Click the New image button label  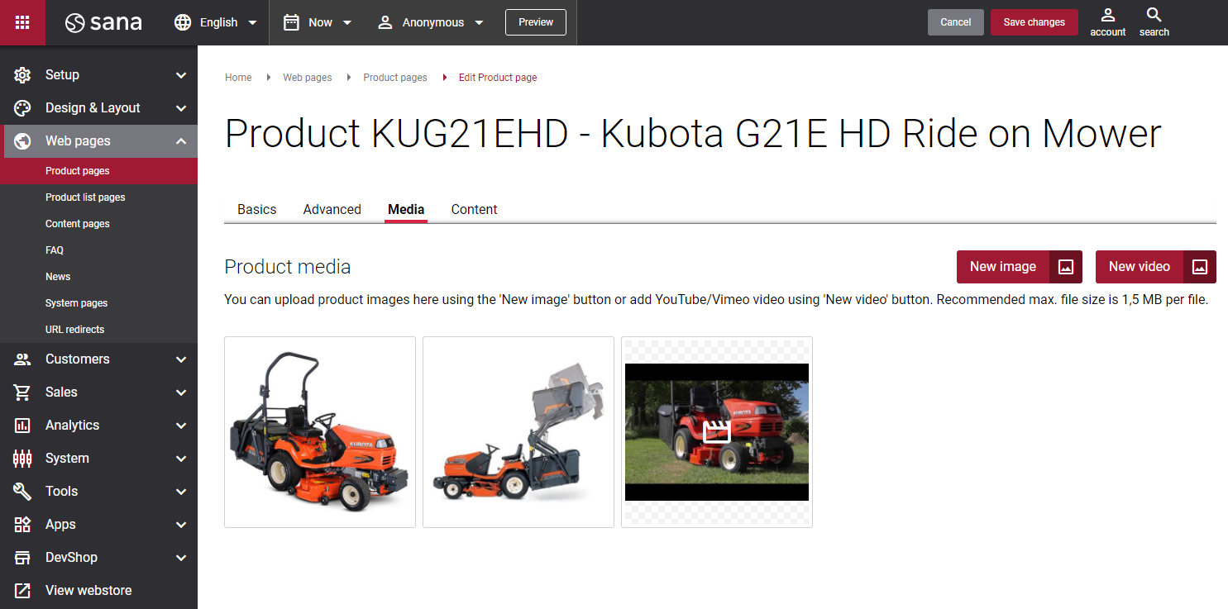pos(1003,267)
